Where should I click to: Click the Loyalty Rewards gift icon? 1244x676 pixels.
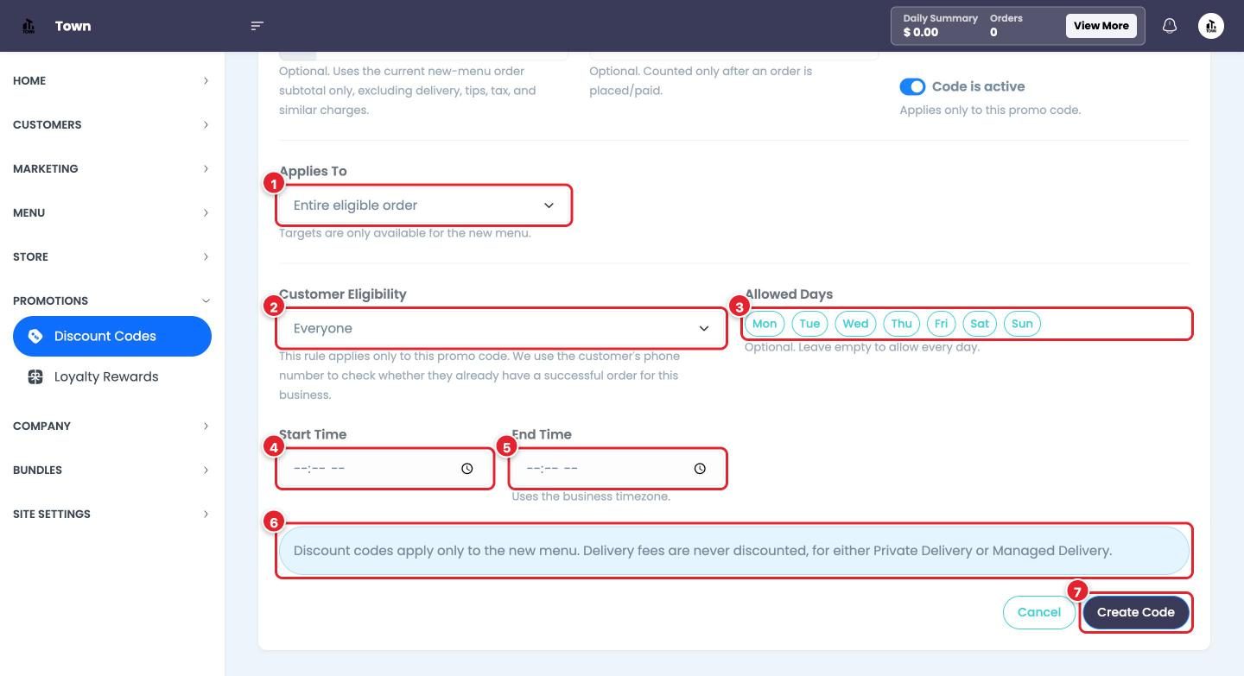[x=35, y=376]
